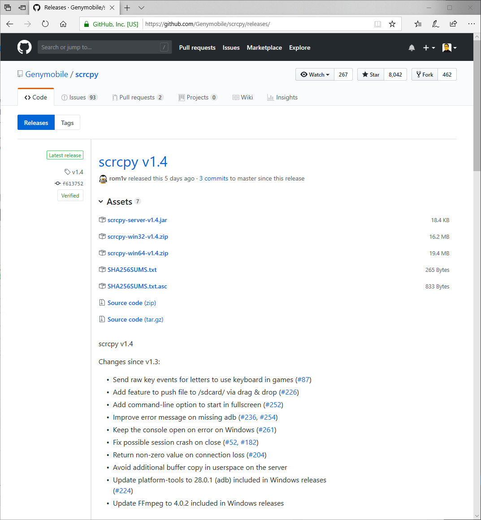Open Edge's add notes pen icon
481x520 pixels.
[435, 24]
